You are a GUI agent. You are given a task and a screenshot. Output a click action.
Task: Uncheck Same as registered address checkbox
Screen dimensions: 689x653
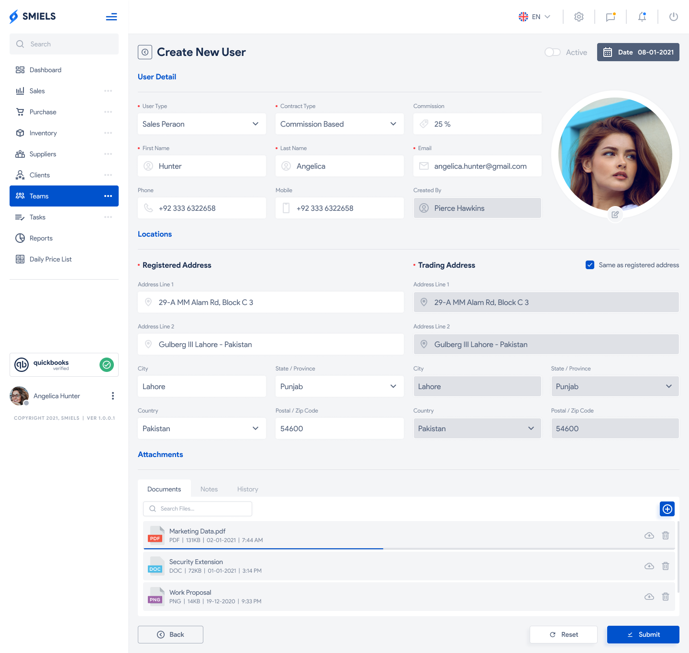[x=590, y=265]
